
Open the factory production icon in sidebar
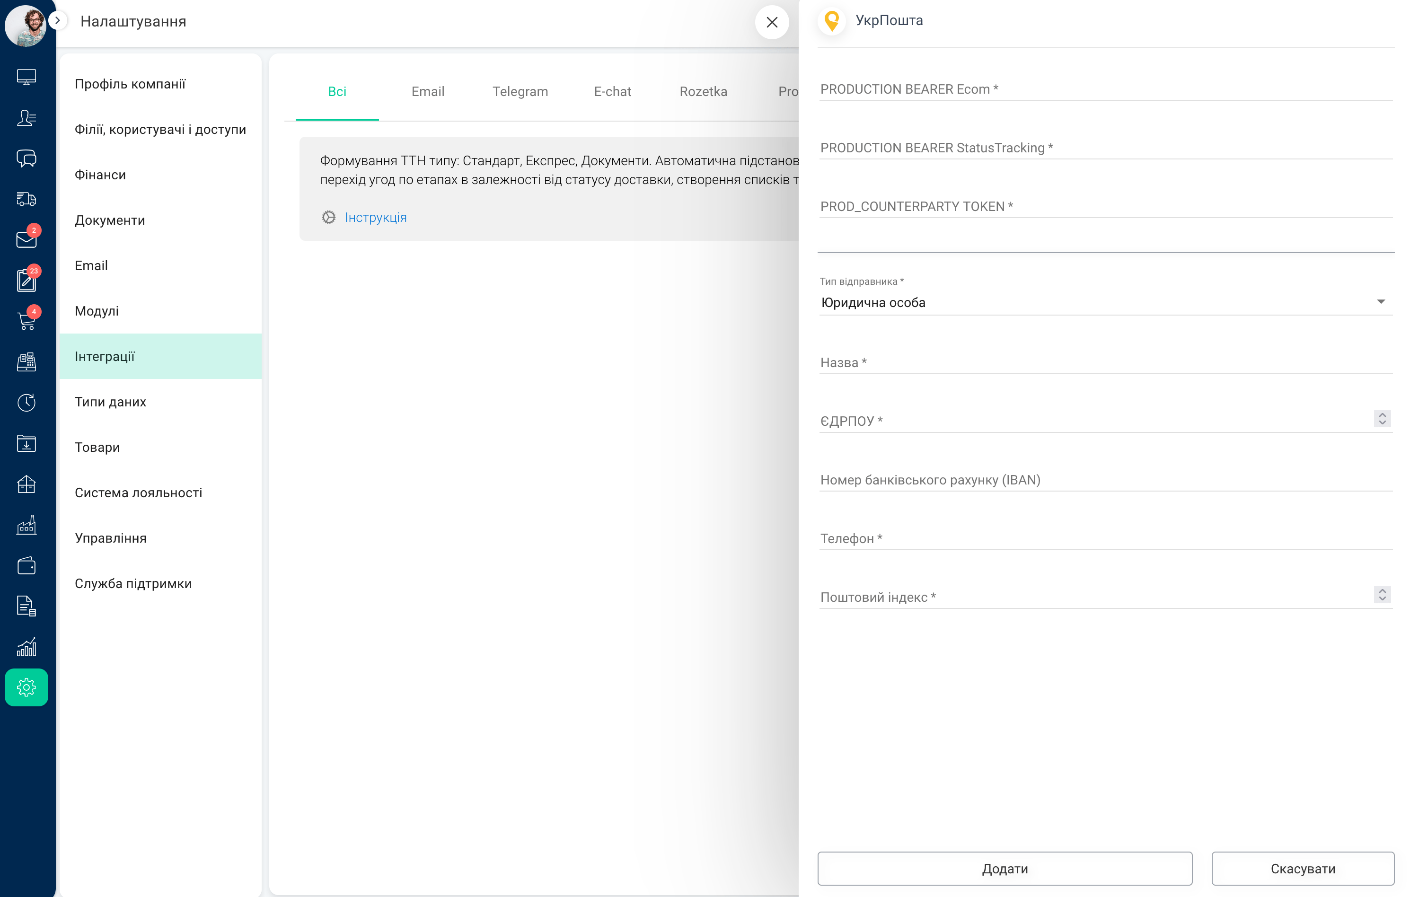26,525
